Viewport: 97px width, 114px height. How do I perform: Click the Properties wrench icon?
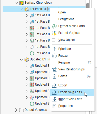tap(54, 106)
